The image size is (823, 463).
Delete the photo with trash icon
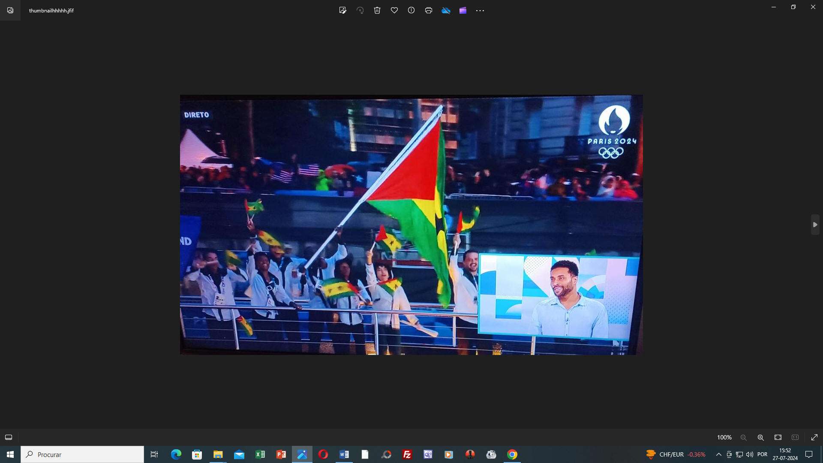377,10
